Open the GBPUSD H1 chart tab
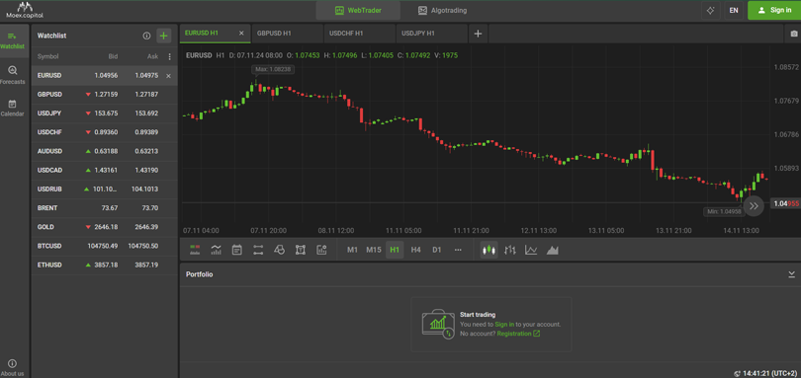 click(x=288, y=34)
